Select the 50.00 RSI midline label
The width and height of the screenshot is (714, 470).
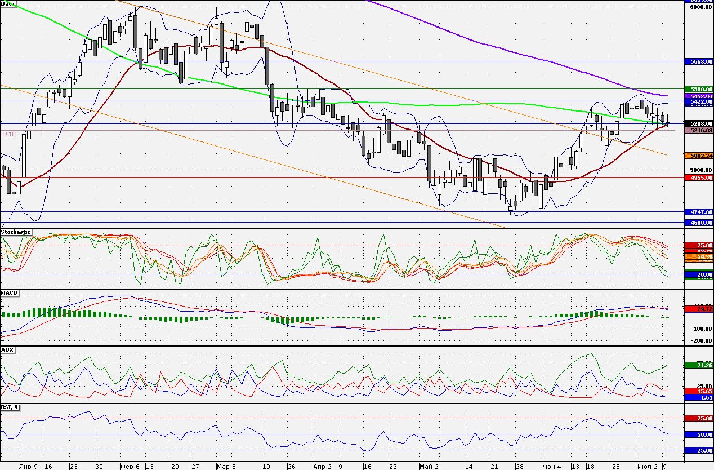(x=699, y=434)
